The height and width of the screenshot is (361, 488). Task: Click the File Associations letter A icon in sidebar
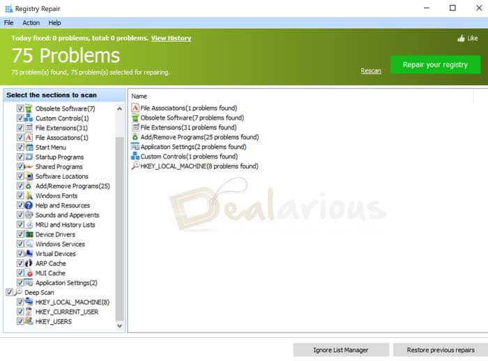29,137
